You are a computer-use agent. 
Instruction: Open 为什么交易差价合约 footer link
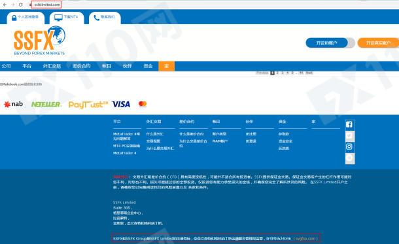coord(194,143)
